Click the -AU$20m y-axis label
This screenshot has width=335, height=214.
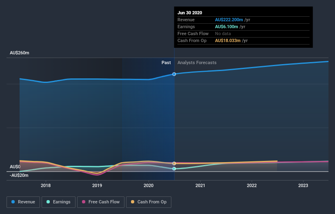click(19, 175)
